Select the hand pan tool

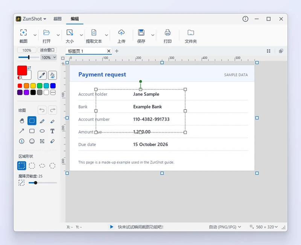[22, 121]
